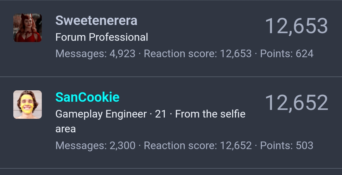
Task: Click the divider line below SanCookie's row
Action: tap(171, 168)
